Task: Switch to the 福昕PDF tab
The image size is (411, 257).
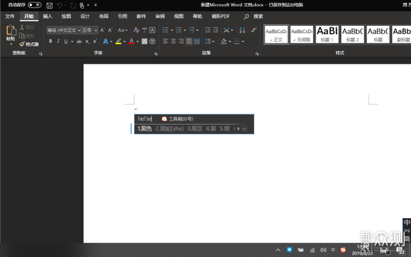Action: click(220, 16)
